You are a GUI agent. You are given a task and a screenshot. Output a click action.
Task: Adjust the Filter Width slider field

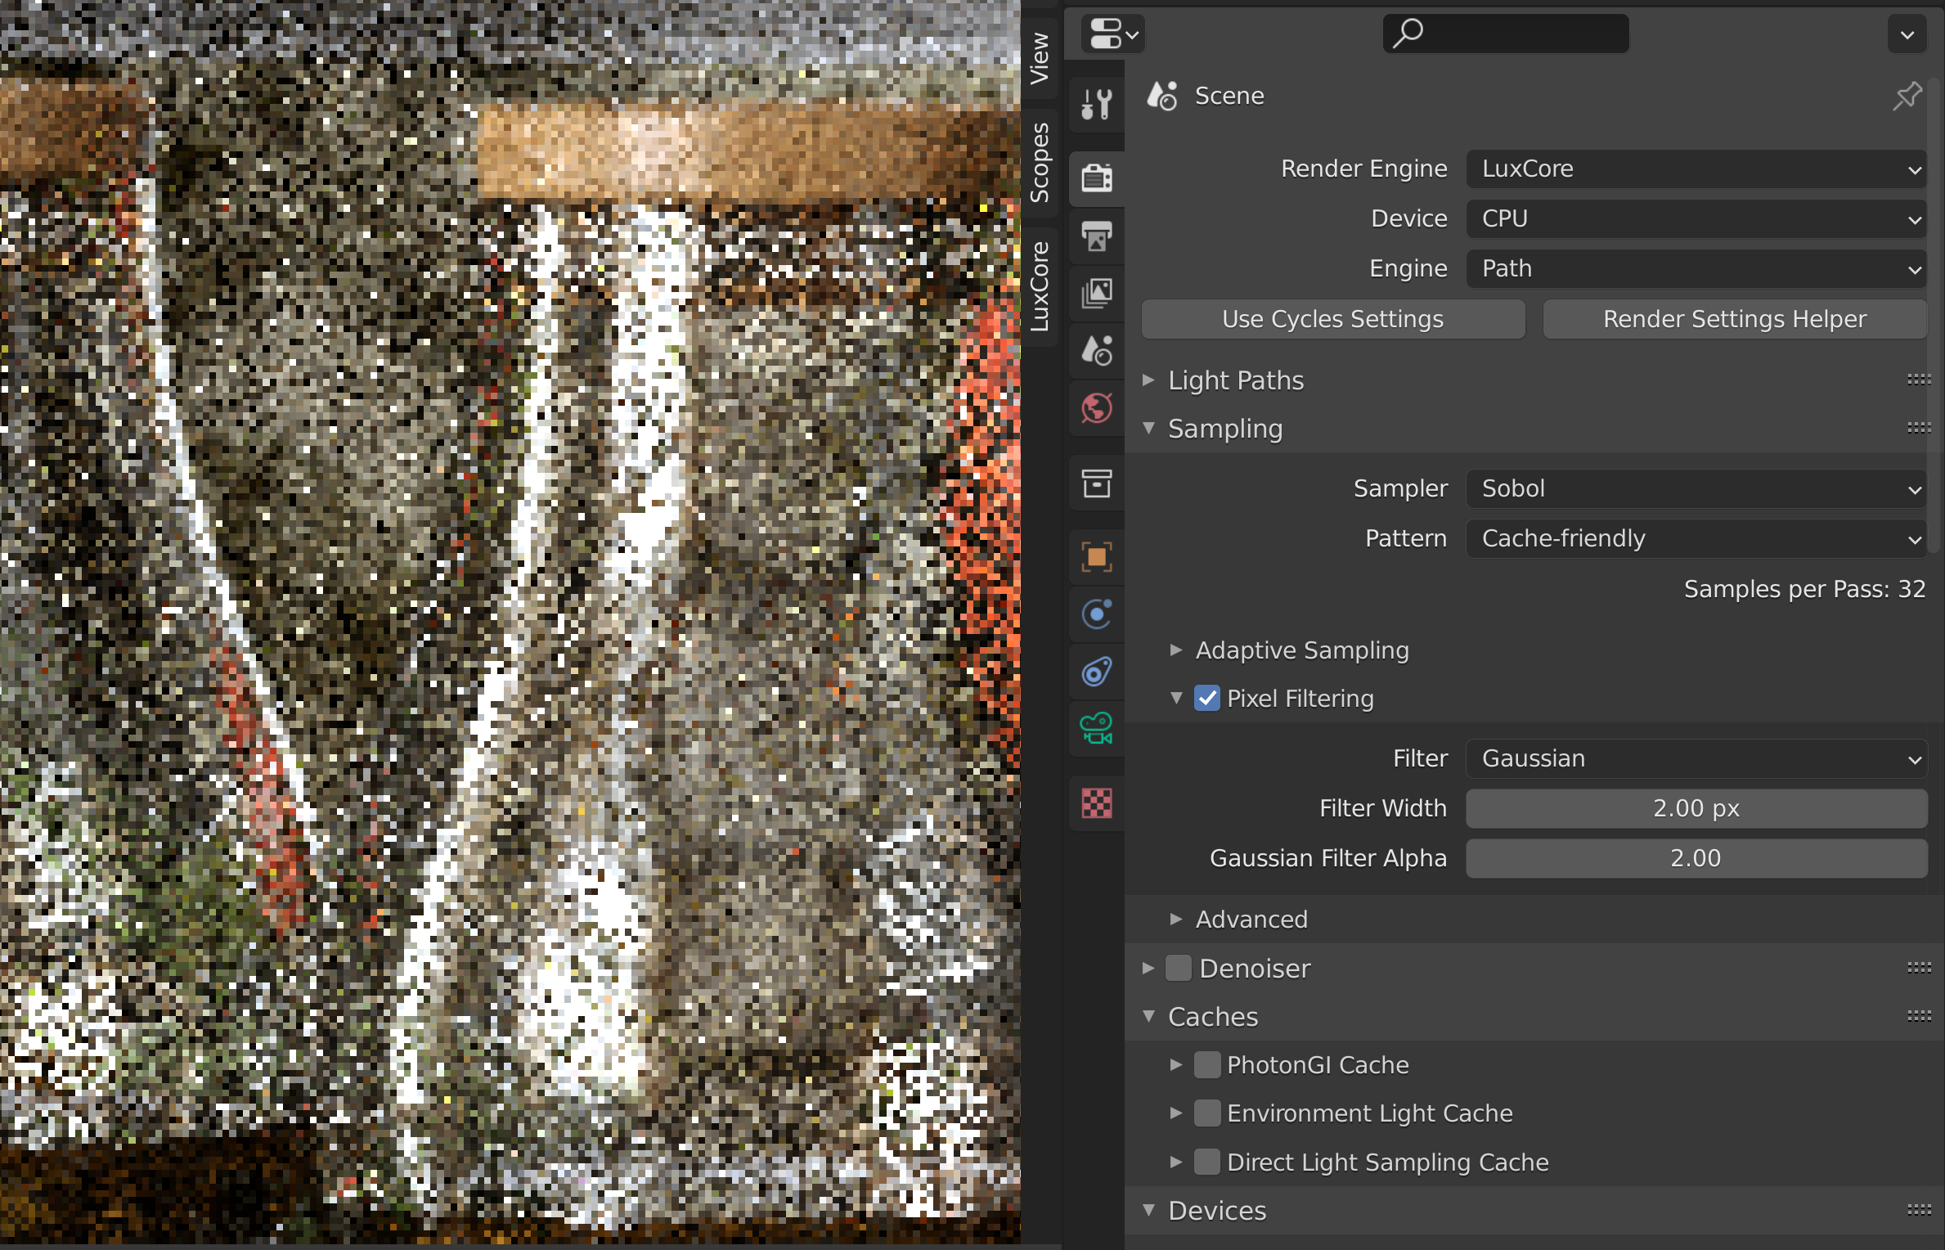[1696, 809]
